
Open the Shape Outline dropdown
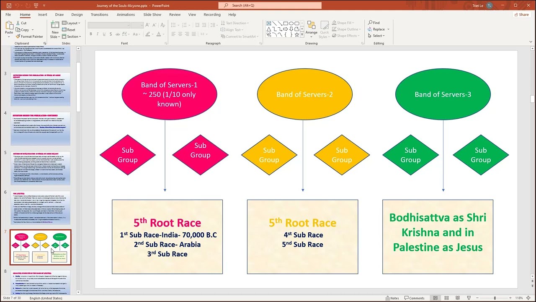pyautogui.click(x=346, y=29)
